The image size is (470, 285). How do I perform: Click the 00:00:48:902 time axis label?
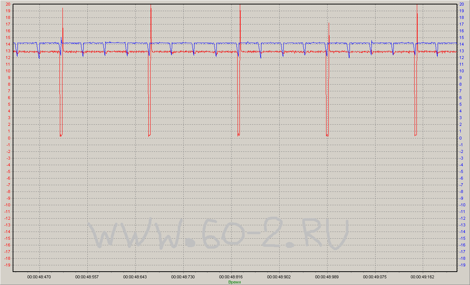[x=279, y=277]
